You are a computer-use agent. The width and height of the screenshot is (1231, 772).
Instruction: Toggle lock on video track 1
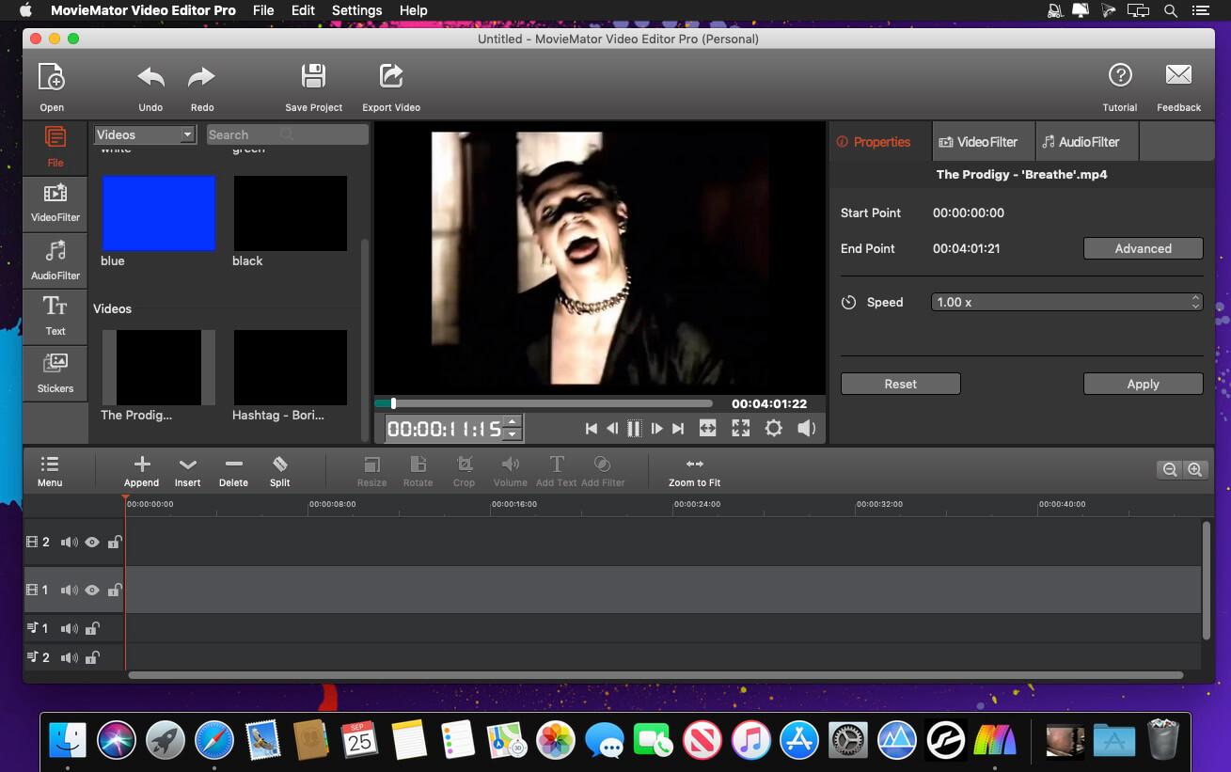tap(114, 591)
